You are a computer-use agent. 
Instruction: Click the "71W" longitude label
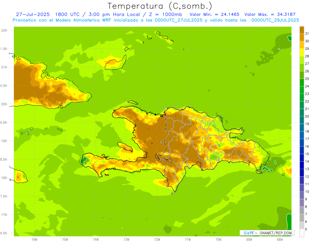tap(188, 240)
